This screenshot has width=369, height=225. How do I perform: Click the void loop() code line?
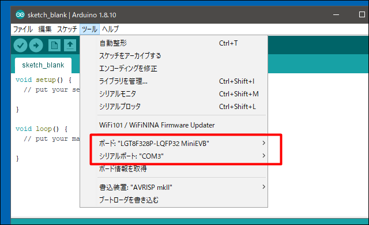(x=42, y=129)
